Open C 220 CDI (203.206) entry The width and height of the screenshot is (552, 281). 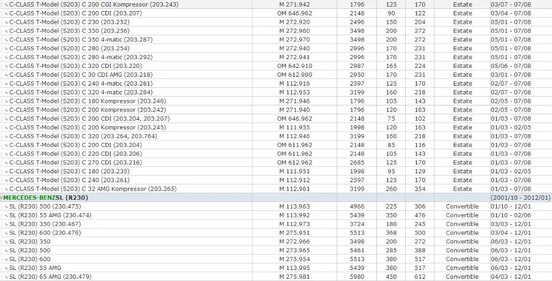point(75,154)
